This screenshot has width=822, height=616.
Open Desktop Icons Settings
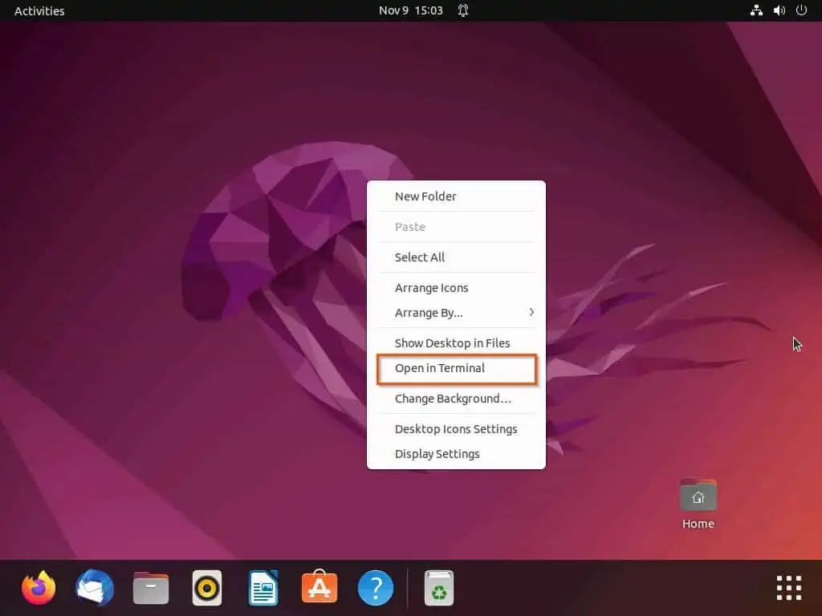(456, 429)
